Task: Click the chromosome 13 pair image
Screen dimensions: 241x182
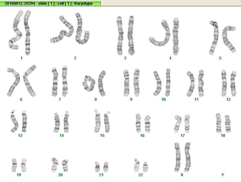Action: 19,121
